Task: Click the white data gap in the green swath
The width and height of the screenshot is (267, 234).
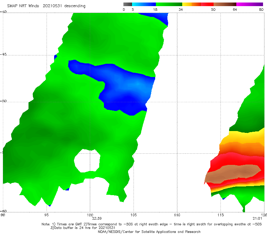Action: (87, 161)
